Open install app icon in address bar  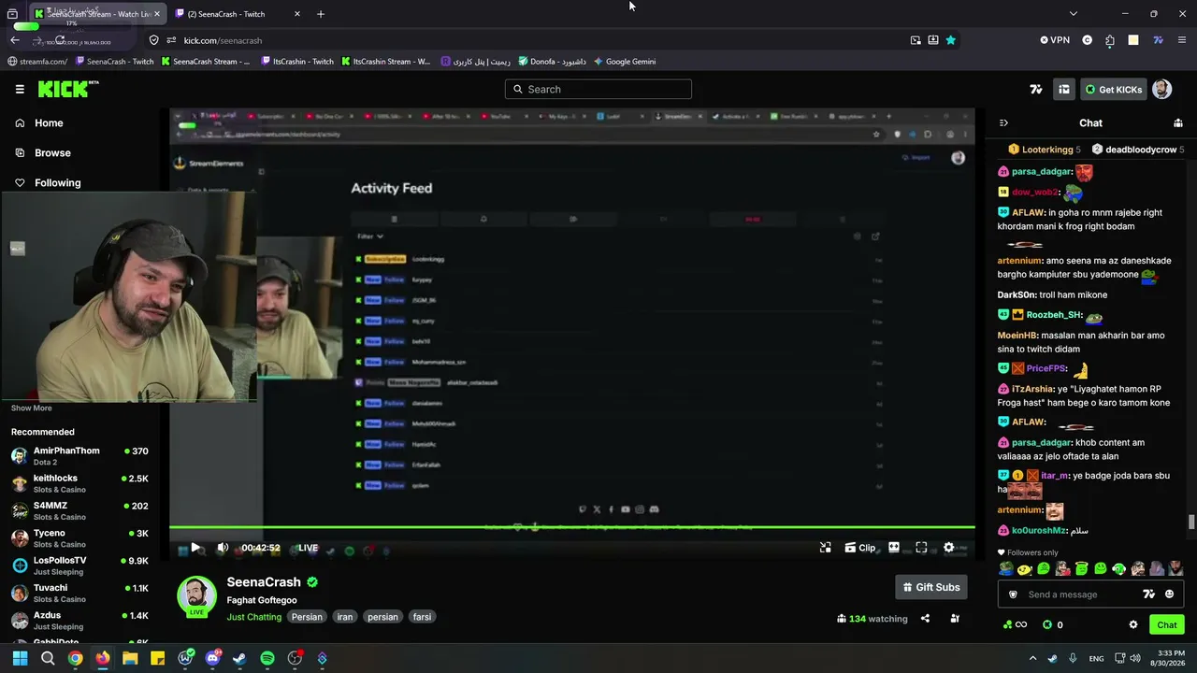[933, 40]
